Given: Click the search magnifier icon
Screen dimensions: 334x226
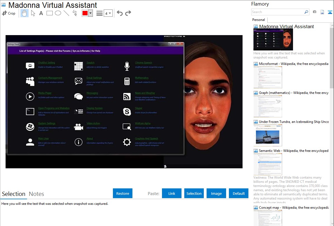Looking at the screenshot, I should click(306, 12).
